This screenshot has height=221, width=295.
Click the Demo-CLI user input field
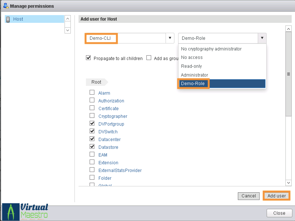125,38
